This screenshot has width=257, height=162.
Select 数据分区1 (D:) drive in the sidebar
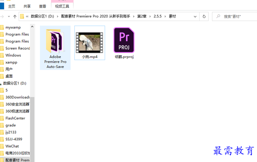pos(15,83)
